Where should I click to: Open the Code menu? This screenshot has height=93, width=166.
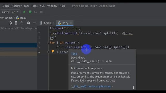(x=6, y=6)
